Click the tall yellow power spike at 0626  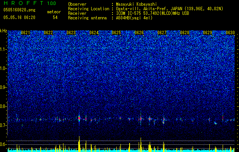pos(141,145)
